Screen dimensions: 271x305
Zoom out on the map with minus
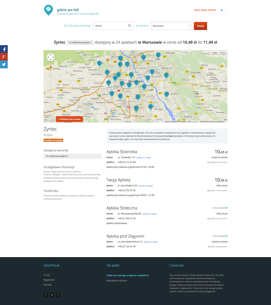tap(50, 105)
